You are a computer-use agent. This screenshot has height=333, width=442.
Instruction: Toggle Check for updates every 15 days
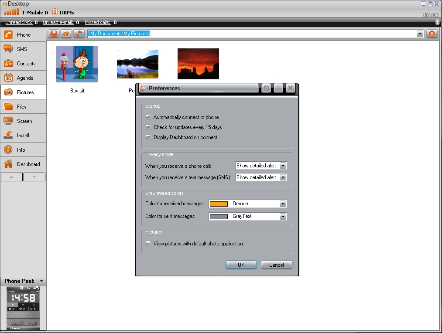pyautogui.click(x=148, y=127)
